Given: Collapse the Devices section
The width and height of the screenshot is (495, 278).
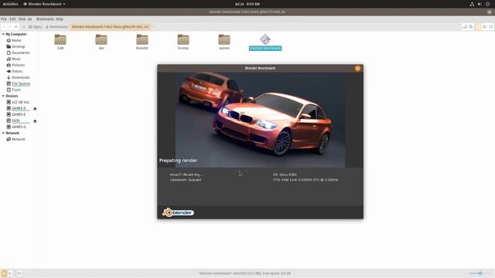Looking at the screenshot, I should tap(3, 96).
